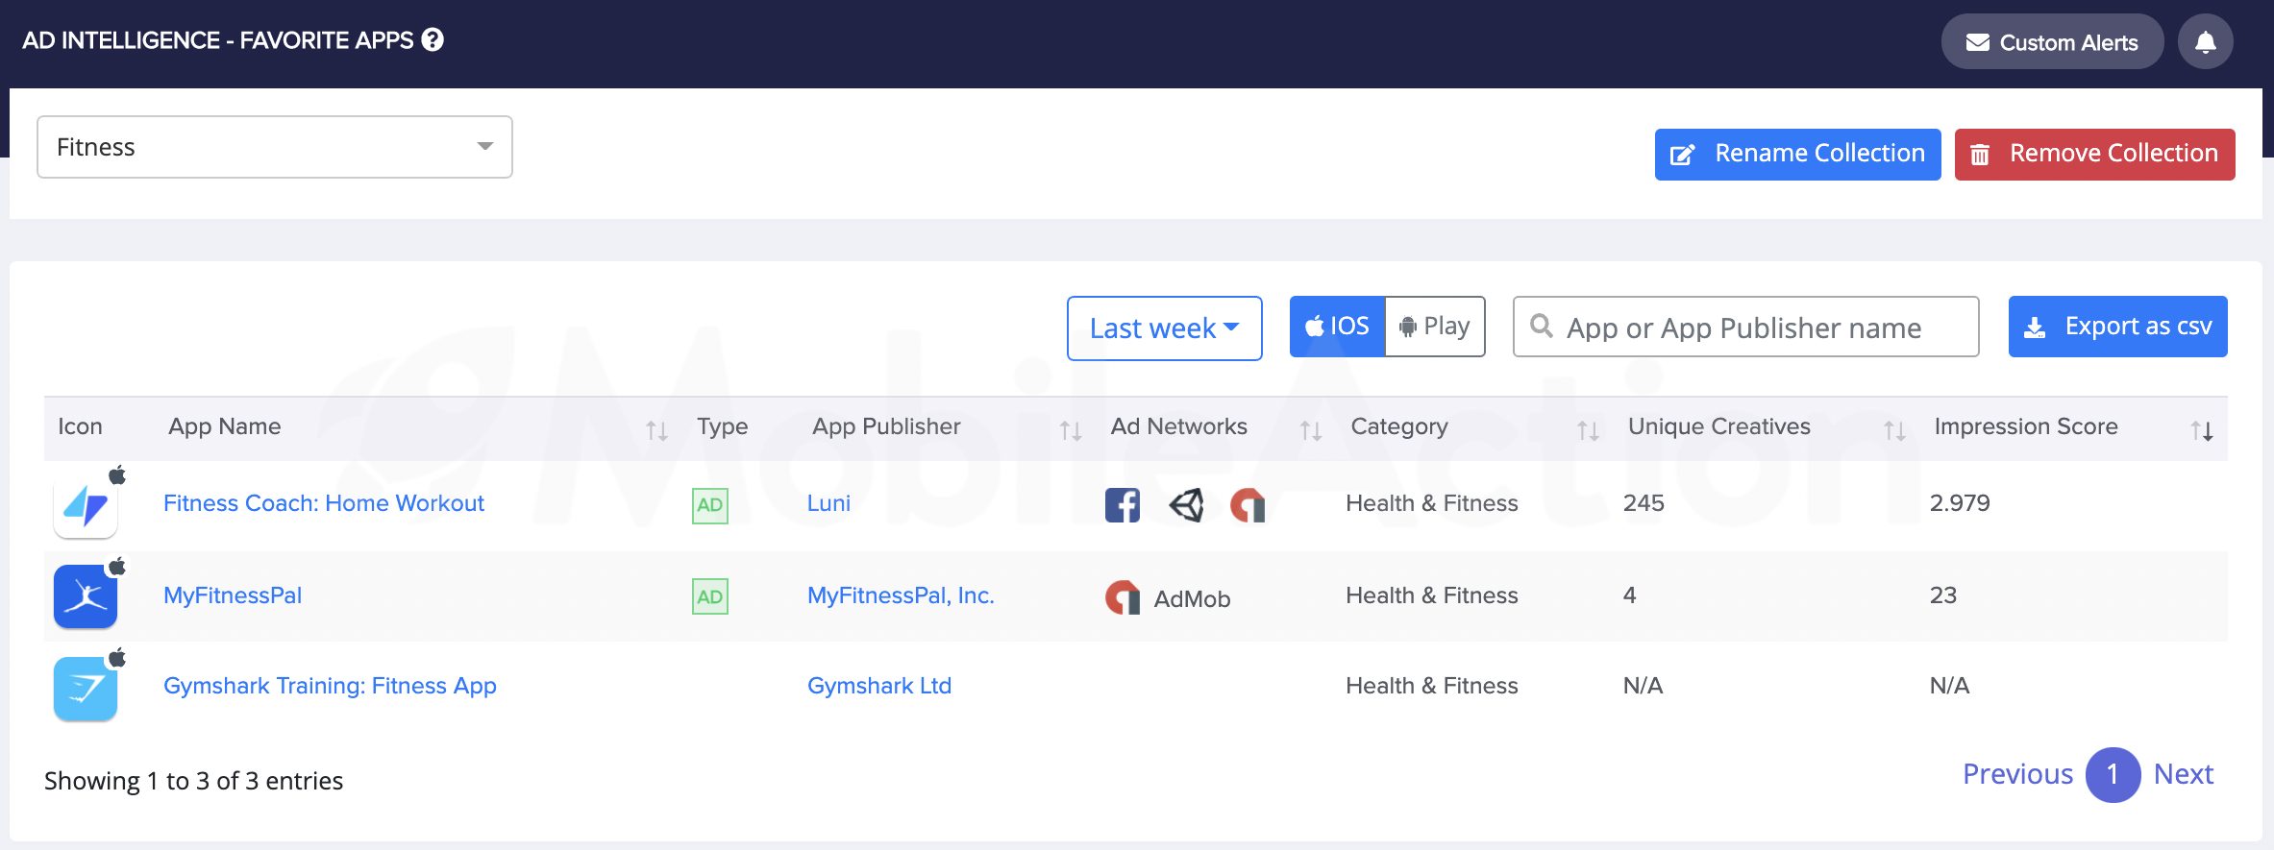
Task: Open Fitness Coach: Home Workout link
Action: (324, 503)
